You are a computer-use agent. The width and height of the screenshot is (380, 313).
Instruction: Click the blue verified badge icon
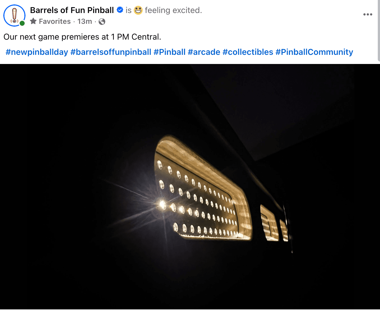(x=120, y=10)
